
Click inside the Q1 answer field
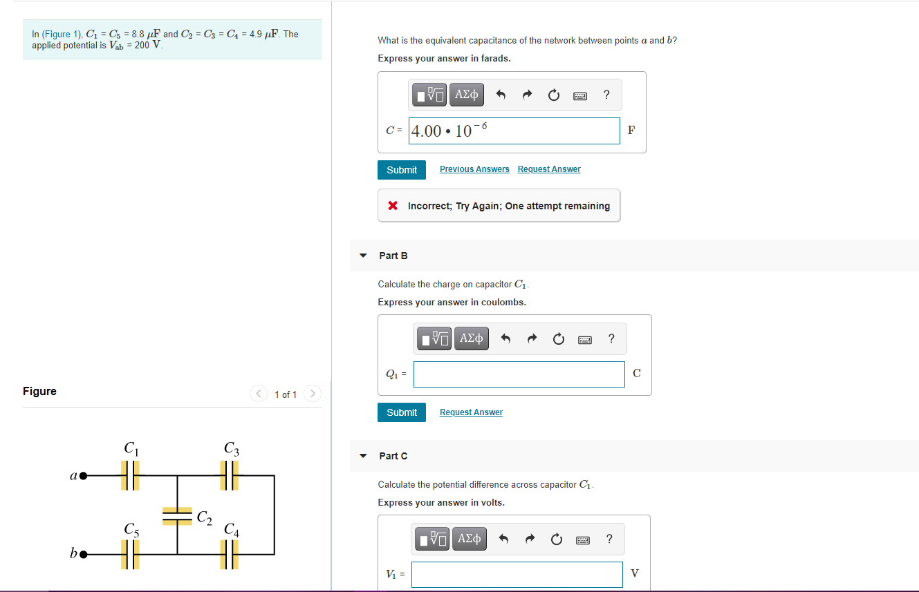click(x=519, y=374)
